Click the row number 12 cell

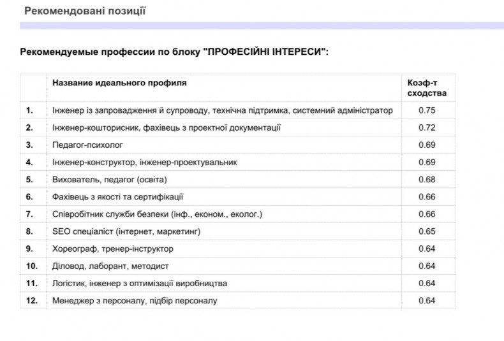pyautogui.click(x=33, y=301)
